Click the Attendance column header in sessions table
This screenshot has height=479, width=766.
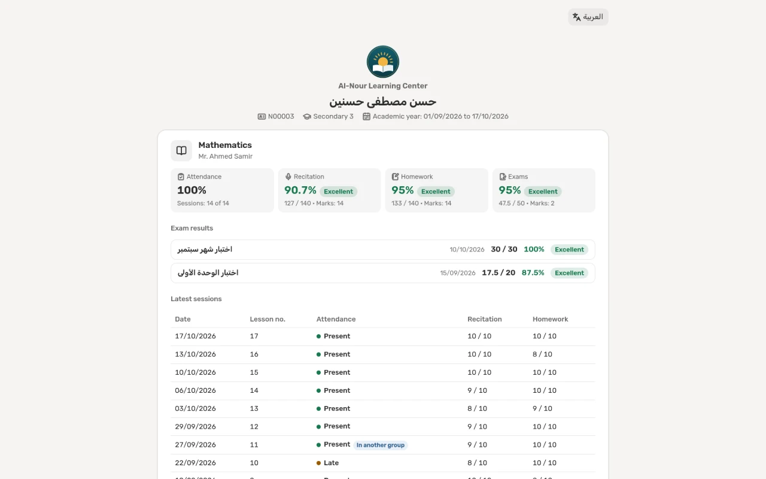click(336, 319)
